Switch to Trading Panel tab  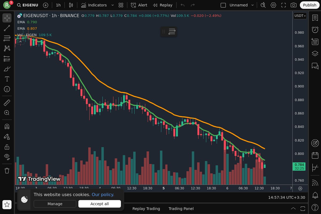181,209
